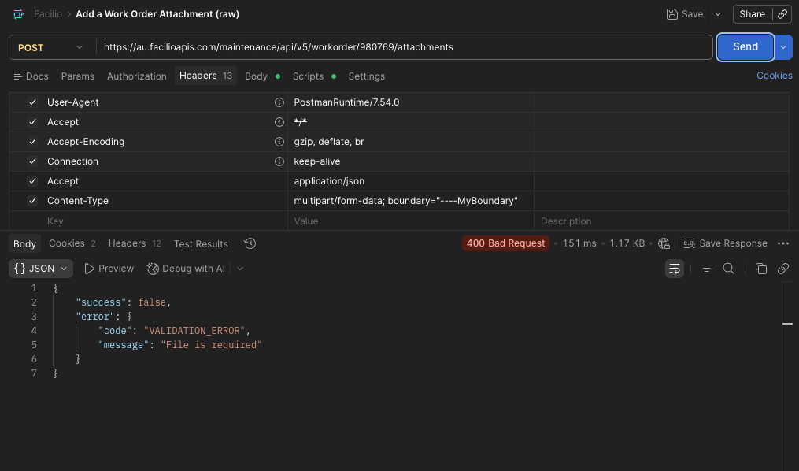Click the response scrollbar marker
Viewport: 799px width, 471px height.
tap(787, 324)
